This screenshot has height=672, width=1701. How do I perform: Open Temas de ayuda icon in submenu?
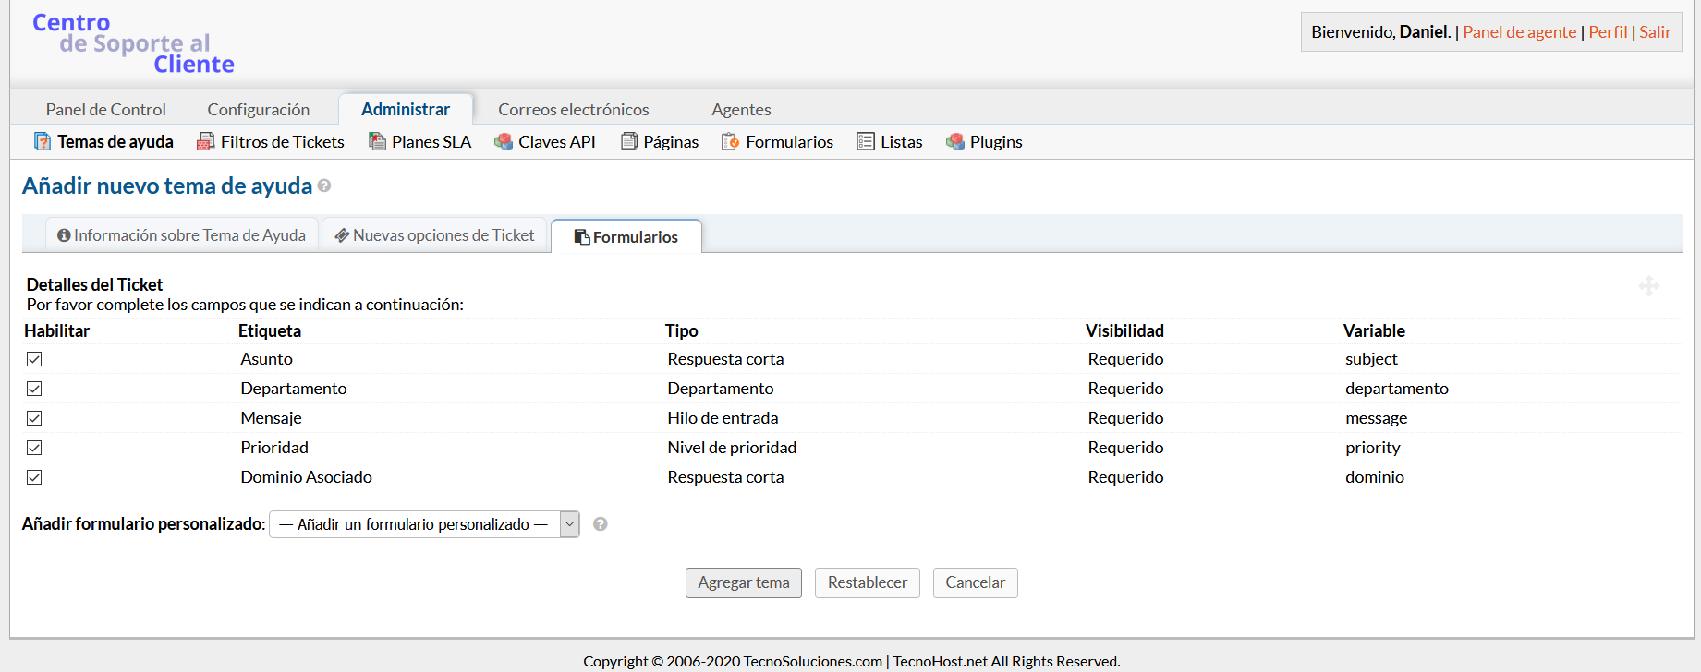pos(43,141)
